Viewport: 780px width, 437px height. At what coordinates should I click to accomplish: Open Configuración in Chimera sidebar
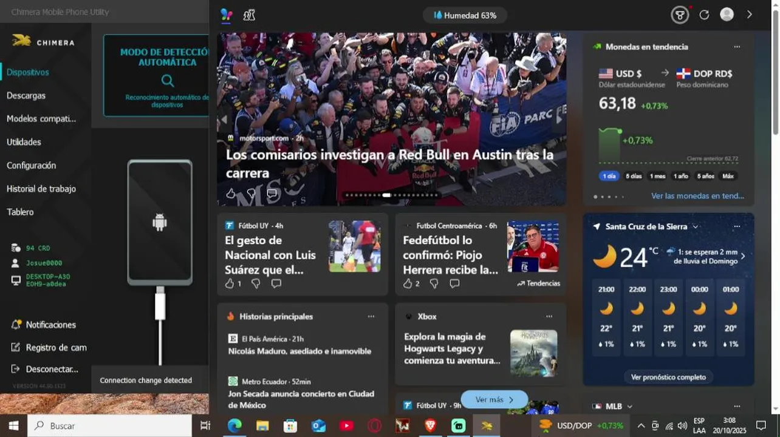(x=31, y=165)
